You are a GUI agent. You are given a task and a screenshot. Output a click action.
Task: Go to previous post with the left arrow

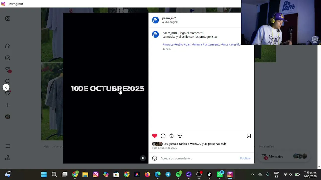pyautogui.click(x=6, y=87)
